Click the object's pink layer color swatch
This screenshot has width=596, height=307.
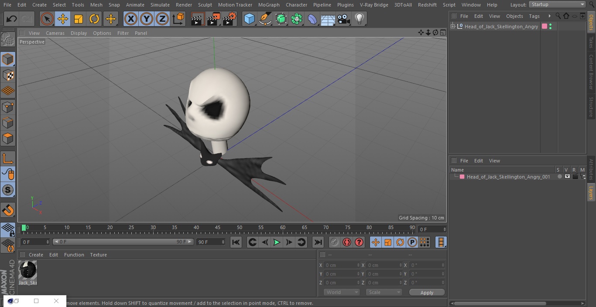[544, 27]
